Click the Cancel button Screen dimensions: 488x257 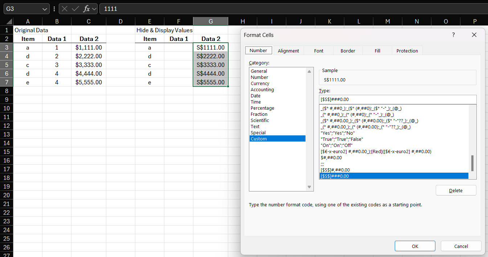click(x=461, y=246)
